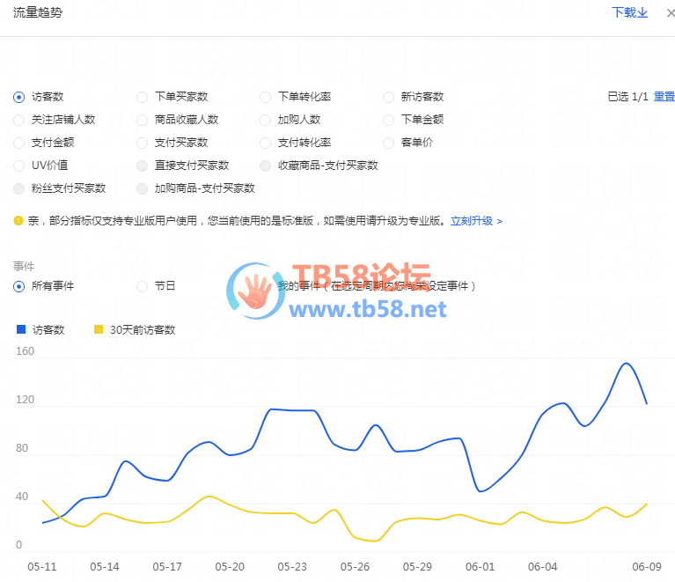This screenshot has width=675, height=582.
Task: Choose the 支付金额 metric
Action: coord(19,143)
